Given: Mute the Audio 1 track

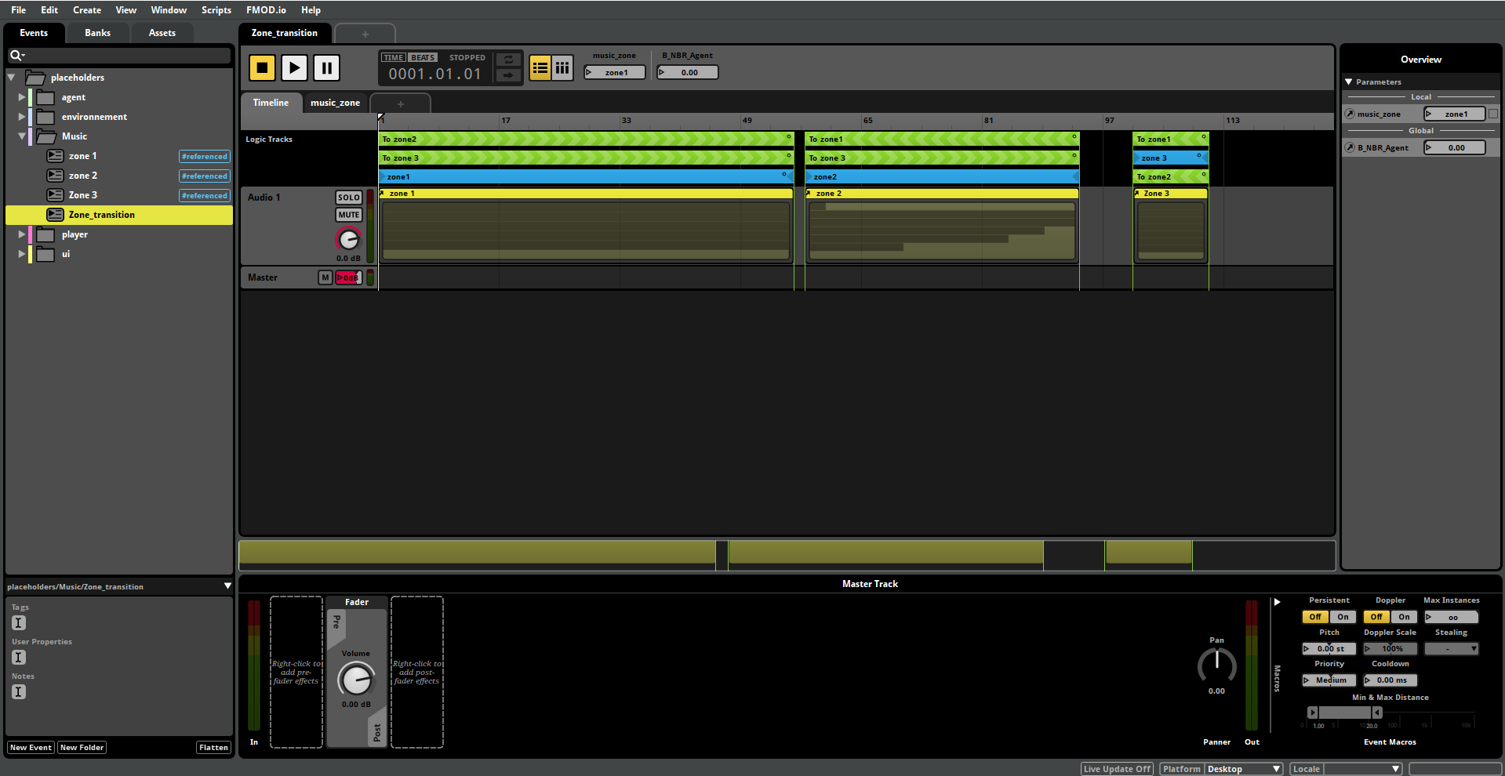Looking at the screenshot, I should [349, 215].
